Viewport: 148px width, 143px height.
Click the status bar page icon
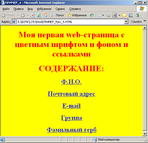point(2,140)
